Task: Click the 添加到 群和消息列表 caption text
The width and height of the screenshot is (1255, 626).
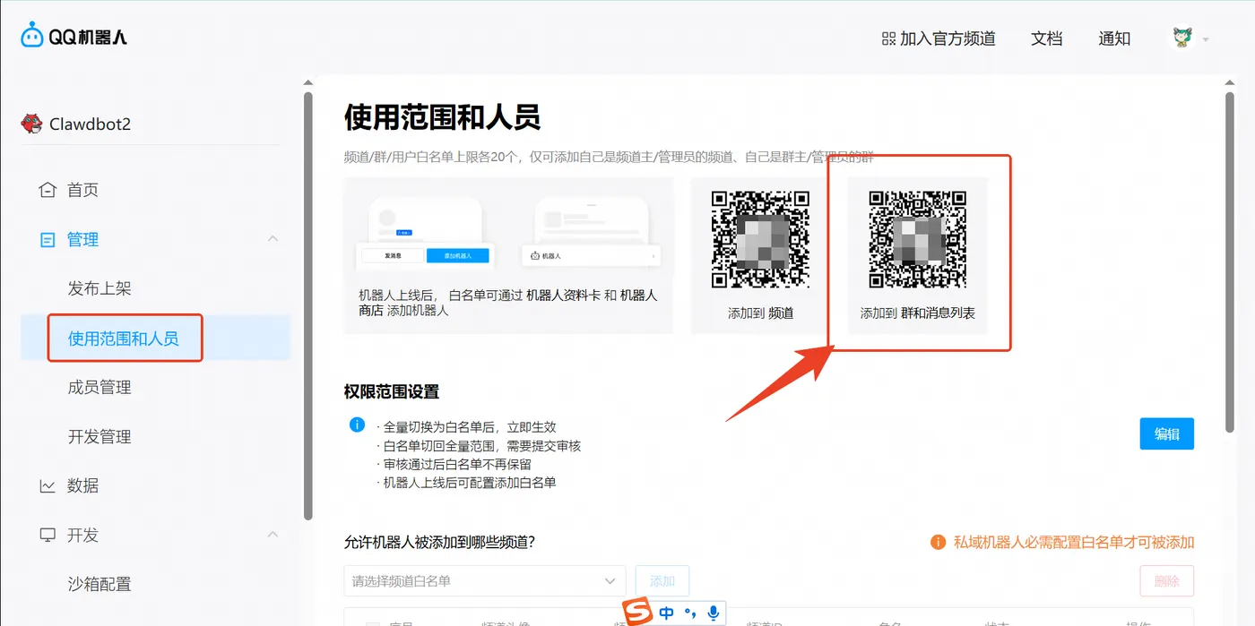Action: pos(918,313)
